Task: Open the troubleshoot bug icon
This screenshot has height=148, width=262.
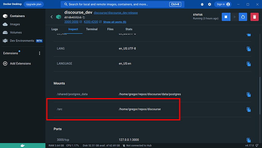Action: coord(202,4)
